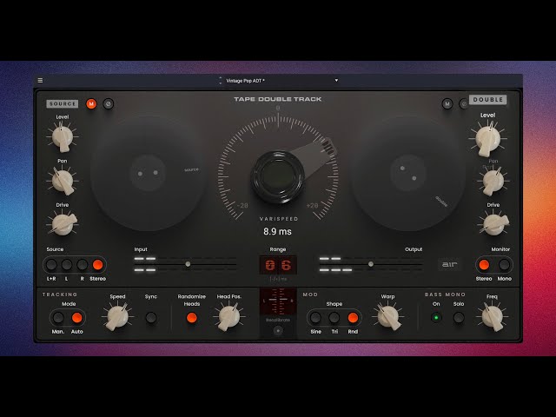Toggle the Sync button
Image resolution: width=556 pixels, height=417 pixels.
coord(150,317)
